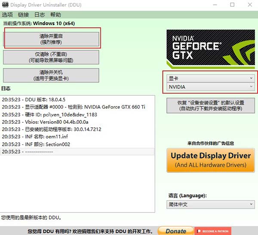Image resolution: width=258 pixels, height=235 pixels.
Task: Select log line with 硬件 ID pci\ven_10de
Action: point(77,115)
